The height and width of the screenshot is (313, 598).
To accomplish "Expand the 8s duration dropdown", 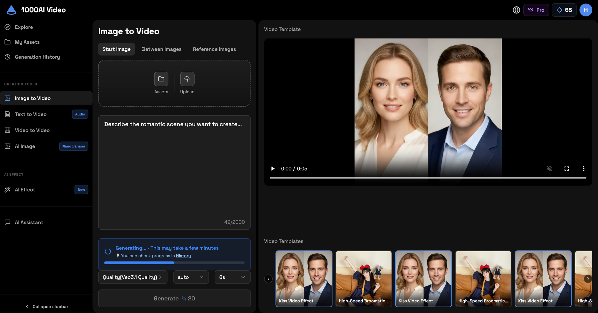I will click(x=232, y=277).
